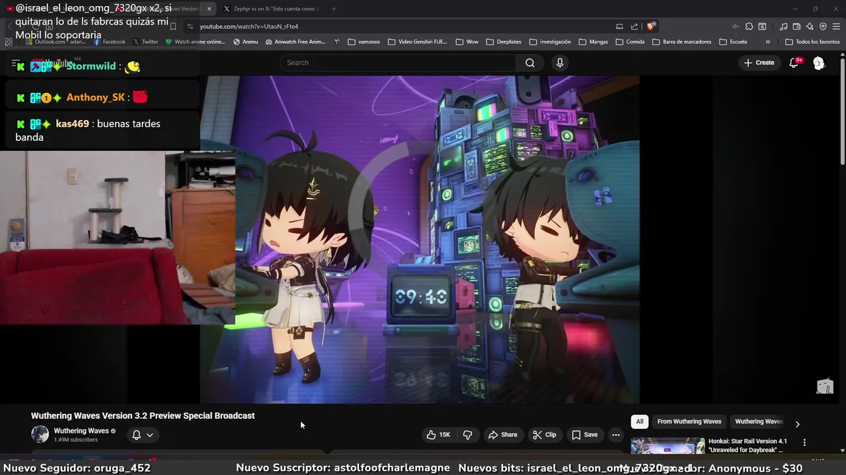This screenshot has width=846, height=475.
Task: Open a new browser tab
Action: 334,9
